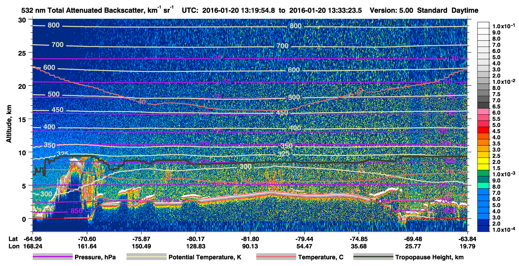Click the colorbar label '3.5'
This screenshot has height=266, width=519.
coord(496,144)
